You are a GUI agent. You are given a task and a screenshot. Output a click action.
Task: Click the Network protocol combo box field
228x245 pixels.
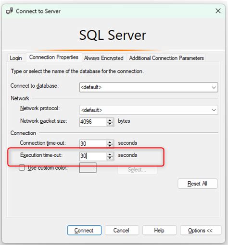[149, 110]
